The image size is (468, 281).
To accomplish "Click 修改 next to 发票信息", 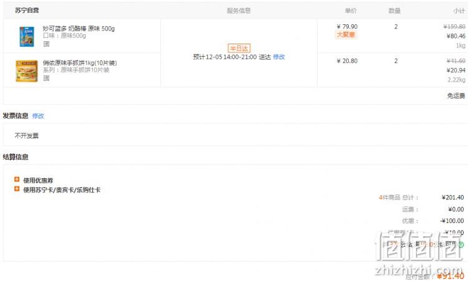I will pos(38,116).
